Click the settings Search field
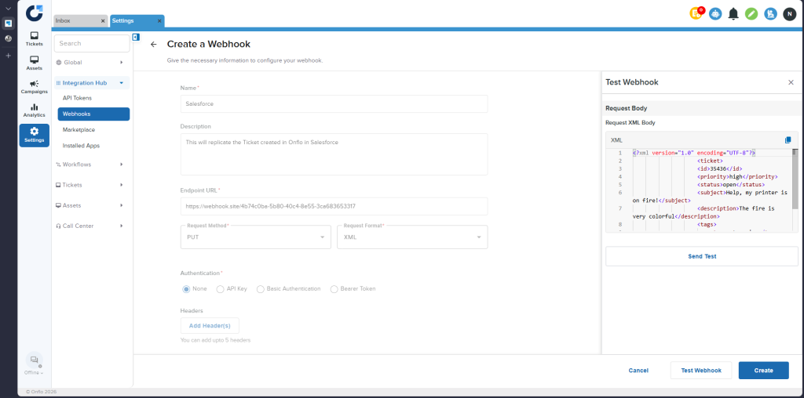Screen dimensions: 804x398 coord(92,44)
